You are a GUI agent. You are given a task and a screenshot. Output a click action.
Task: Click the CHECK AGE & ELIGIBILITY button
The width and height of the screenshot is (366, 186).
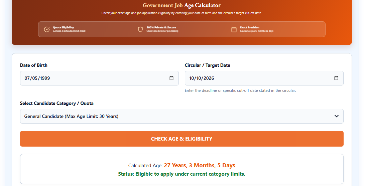(x=181, y=139)
